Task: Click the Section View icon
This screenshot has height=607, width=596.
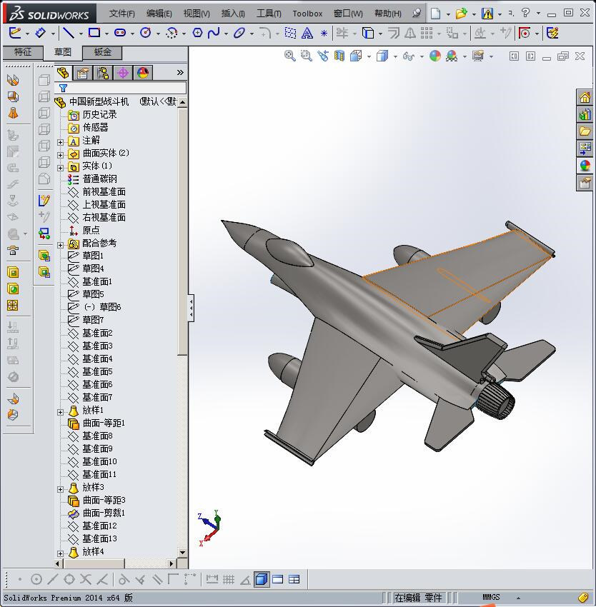Action: (339, 56)
